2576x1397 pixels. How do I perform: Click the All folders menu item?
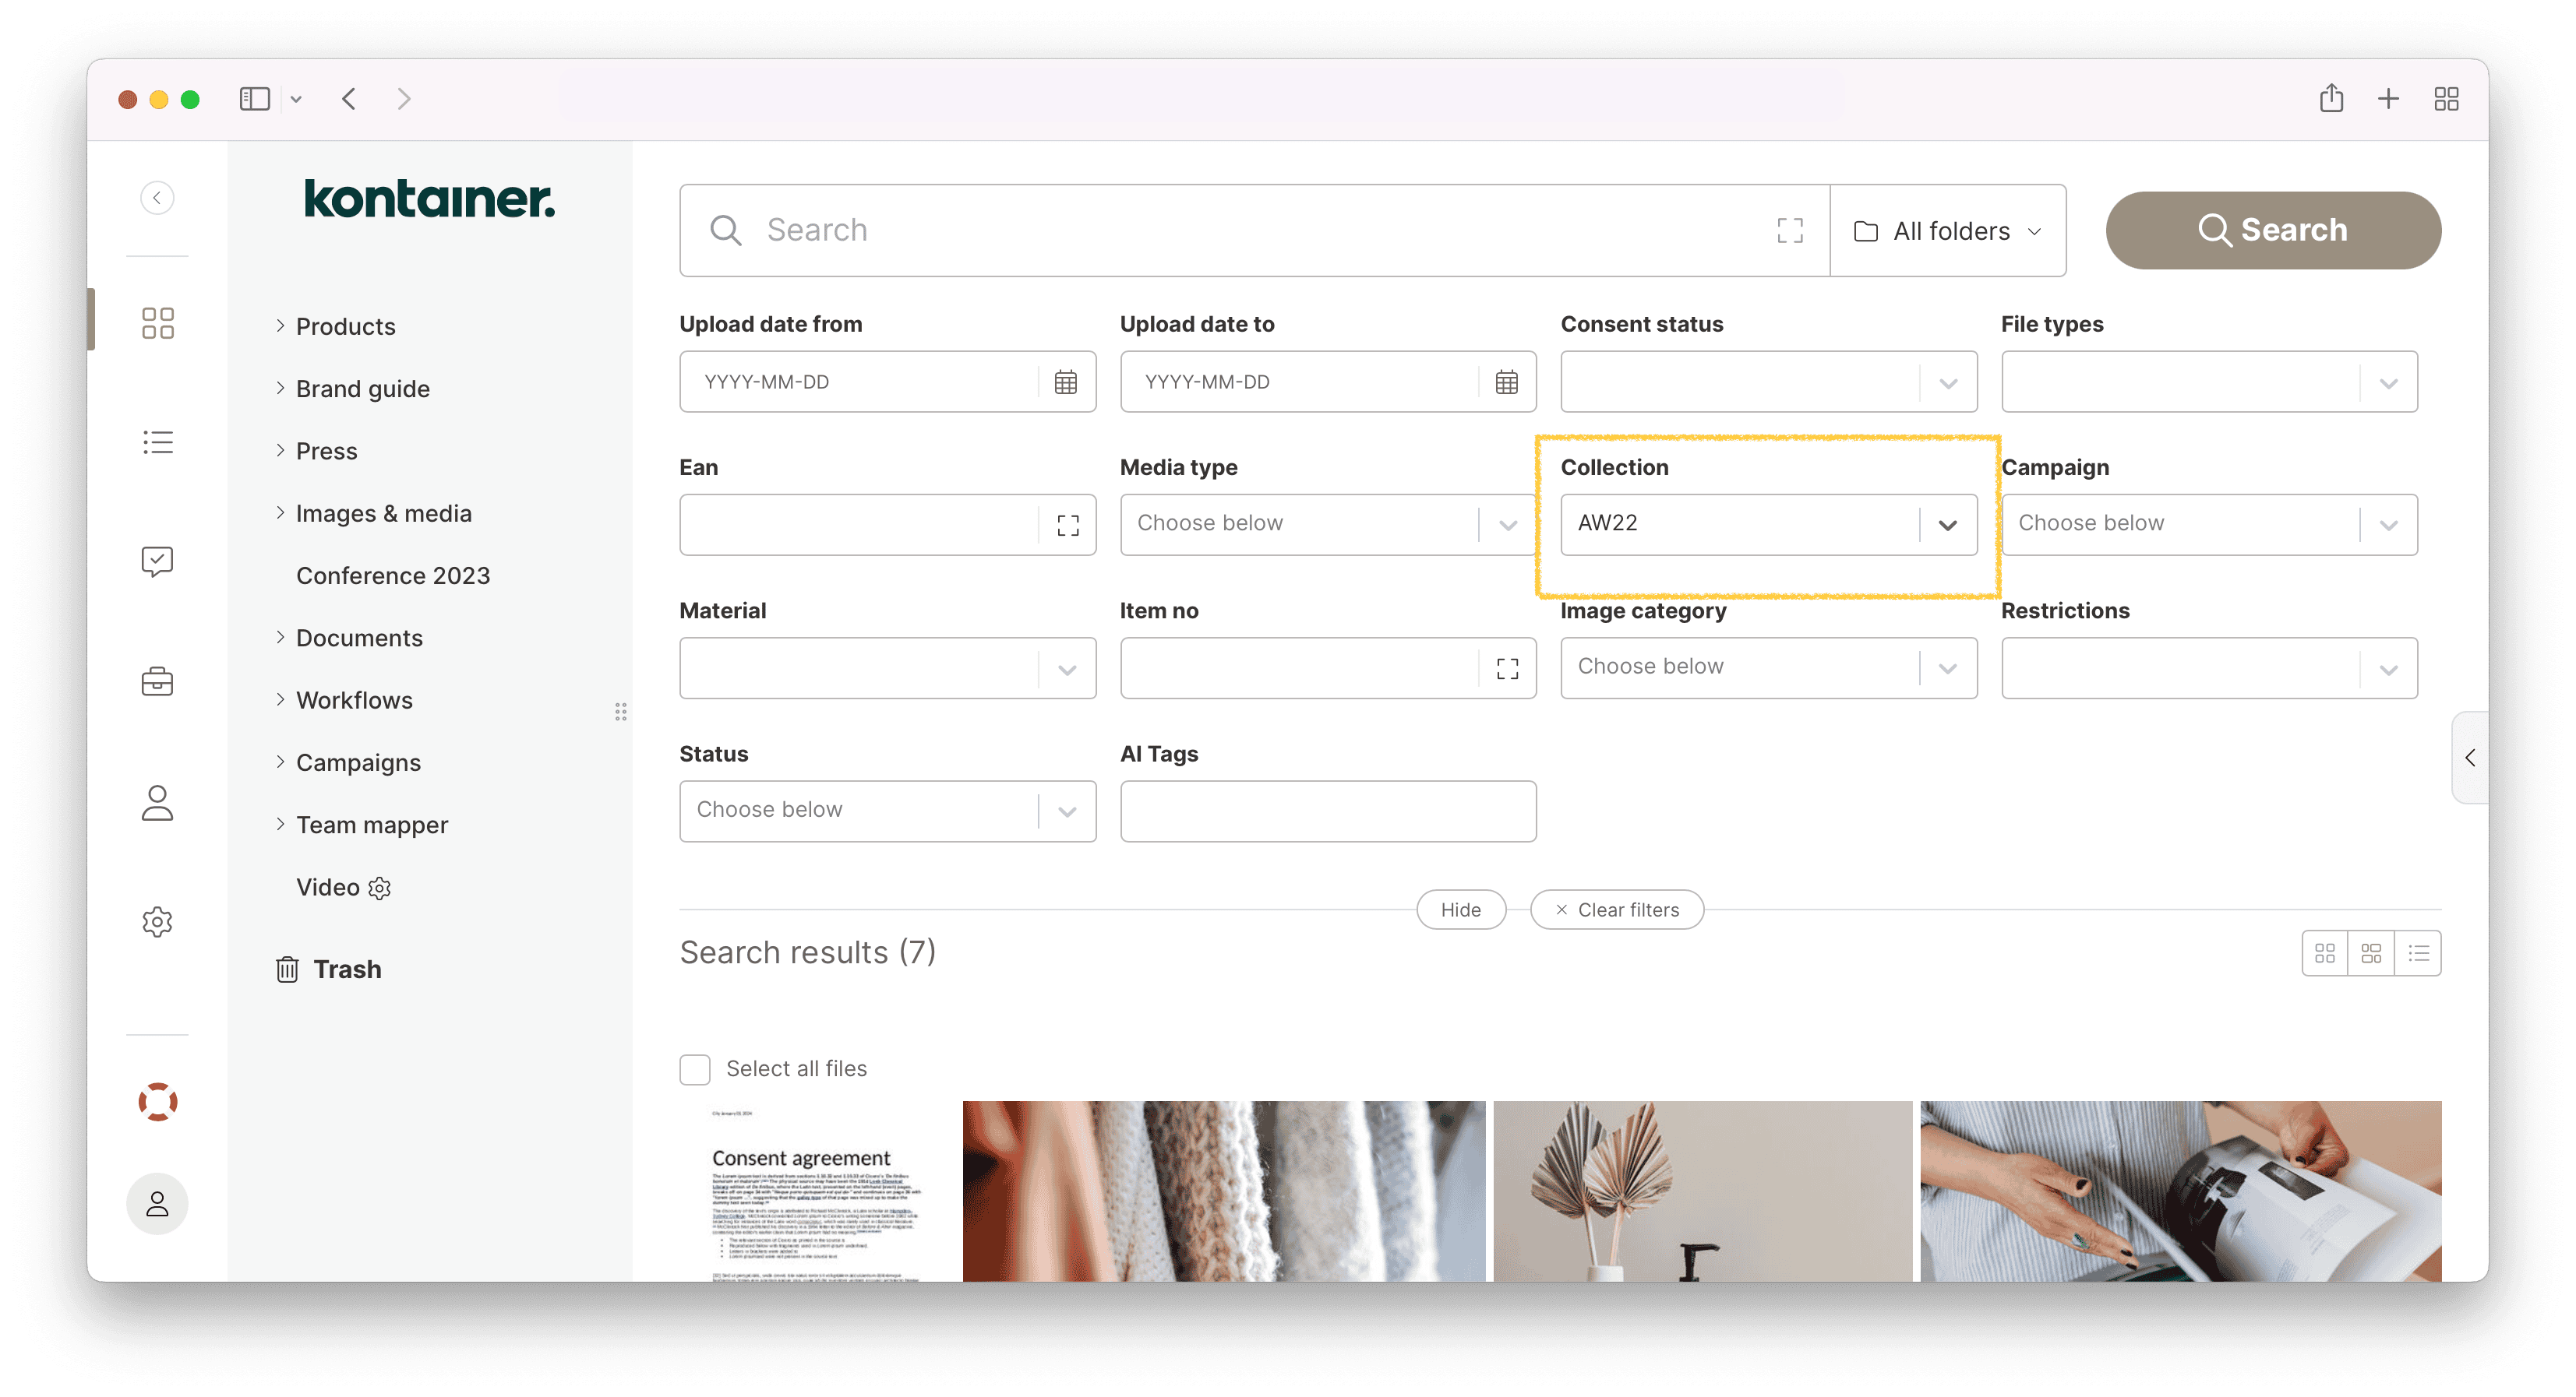tap(1948, 227)
